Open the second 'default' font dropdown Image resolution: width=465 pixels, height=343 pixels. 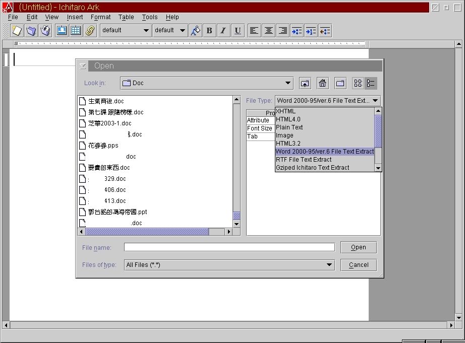point(170,31)
